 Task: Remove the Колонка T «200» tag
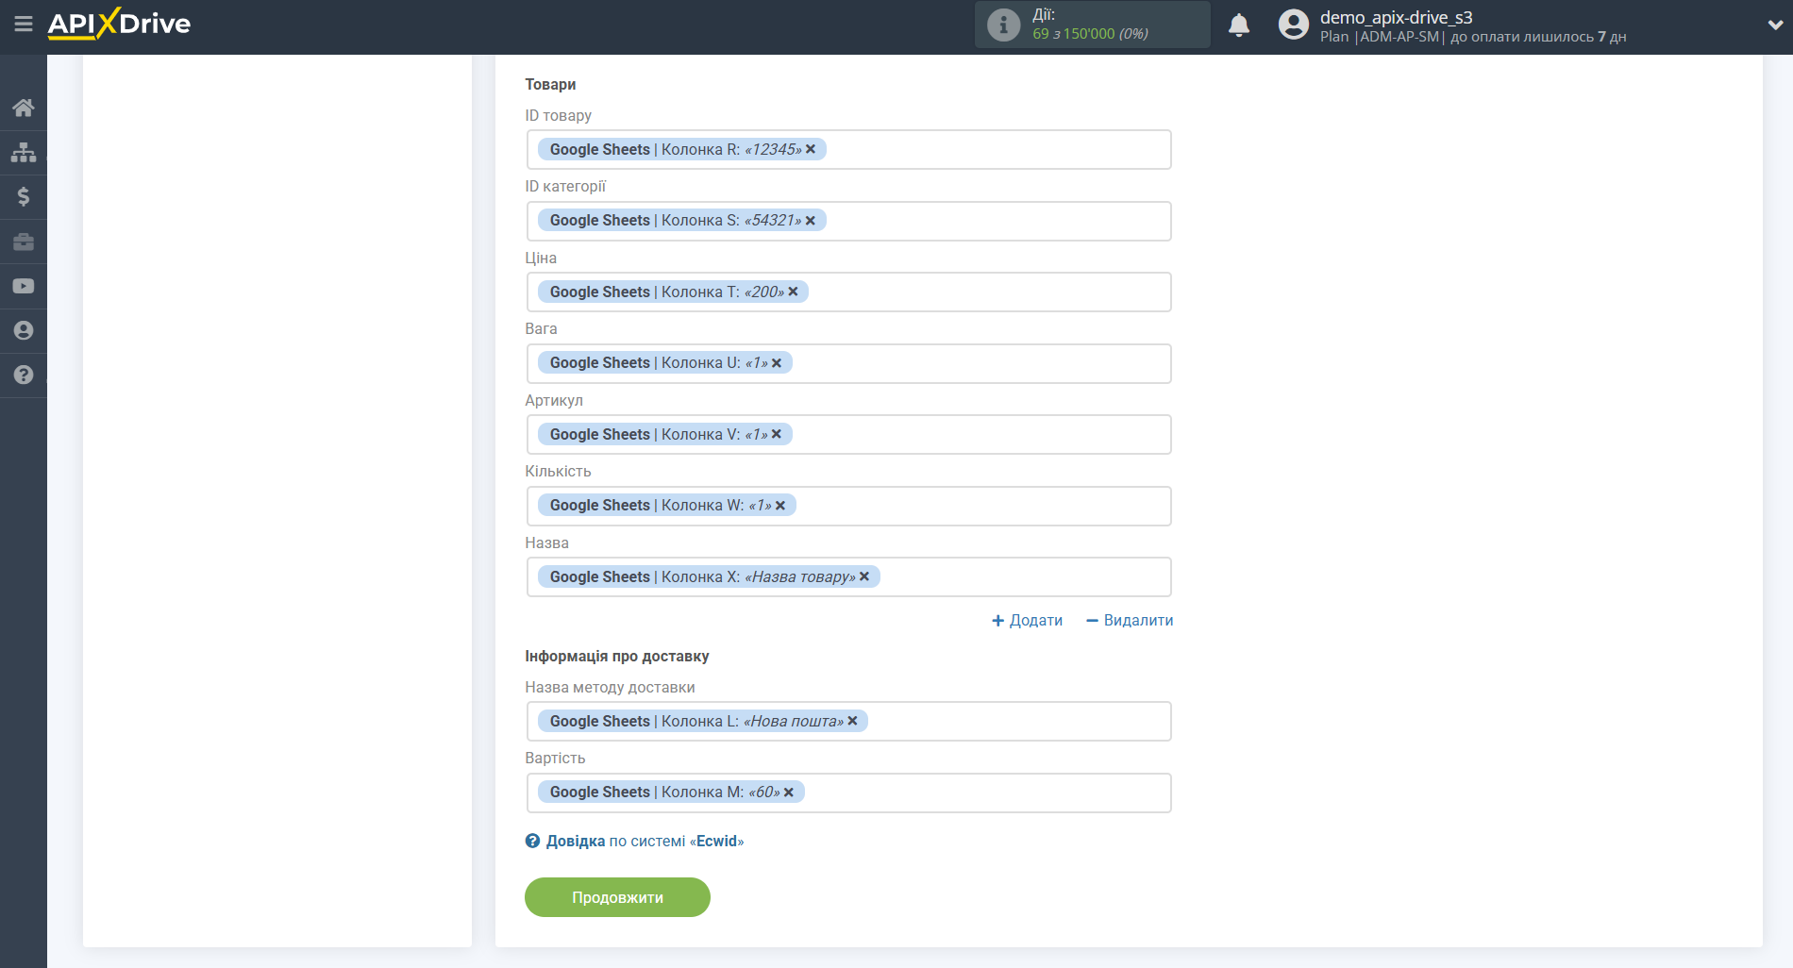pyautogui.click(x=793, y=292)
